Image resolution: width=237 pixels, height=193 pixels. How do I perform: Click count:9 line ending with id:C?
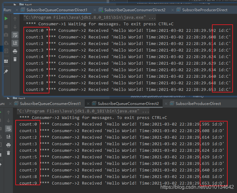coord(128,90)
